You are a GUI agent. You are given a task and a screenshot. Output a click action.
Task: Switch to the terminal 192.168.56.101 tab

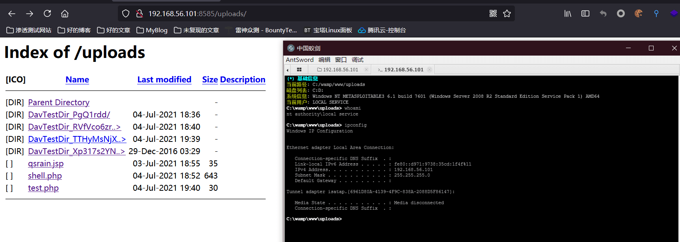pyautogui.click(x=404, y=70)
